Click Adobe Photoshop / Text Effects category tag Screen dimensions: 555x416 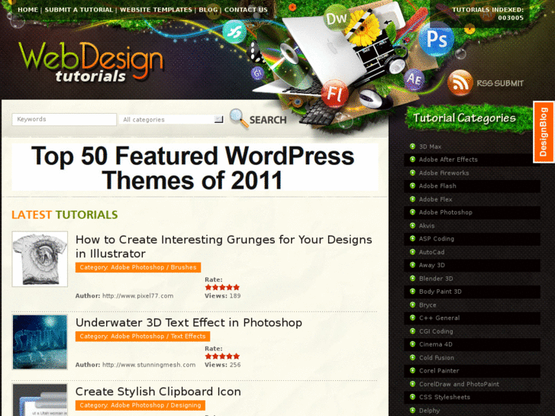tap(143, 337)
